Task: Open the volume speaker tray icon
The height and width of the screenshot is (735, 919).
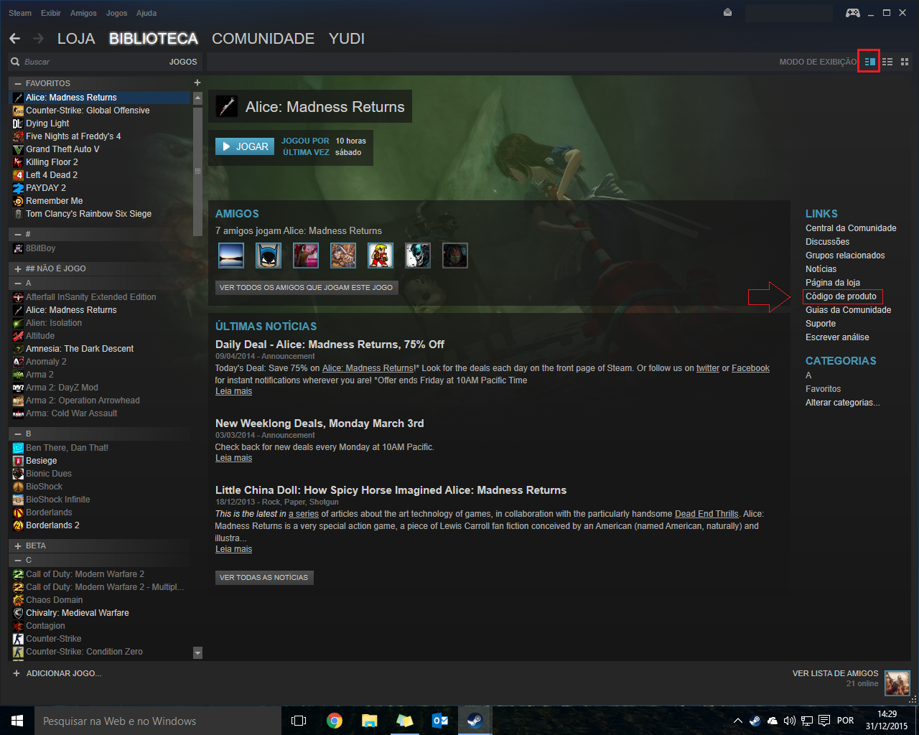Action: pyautogui.click(x=790, y=721)
